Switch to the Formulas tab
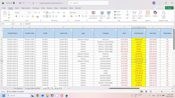 pyautogui.click(x=36, y=8)
